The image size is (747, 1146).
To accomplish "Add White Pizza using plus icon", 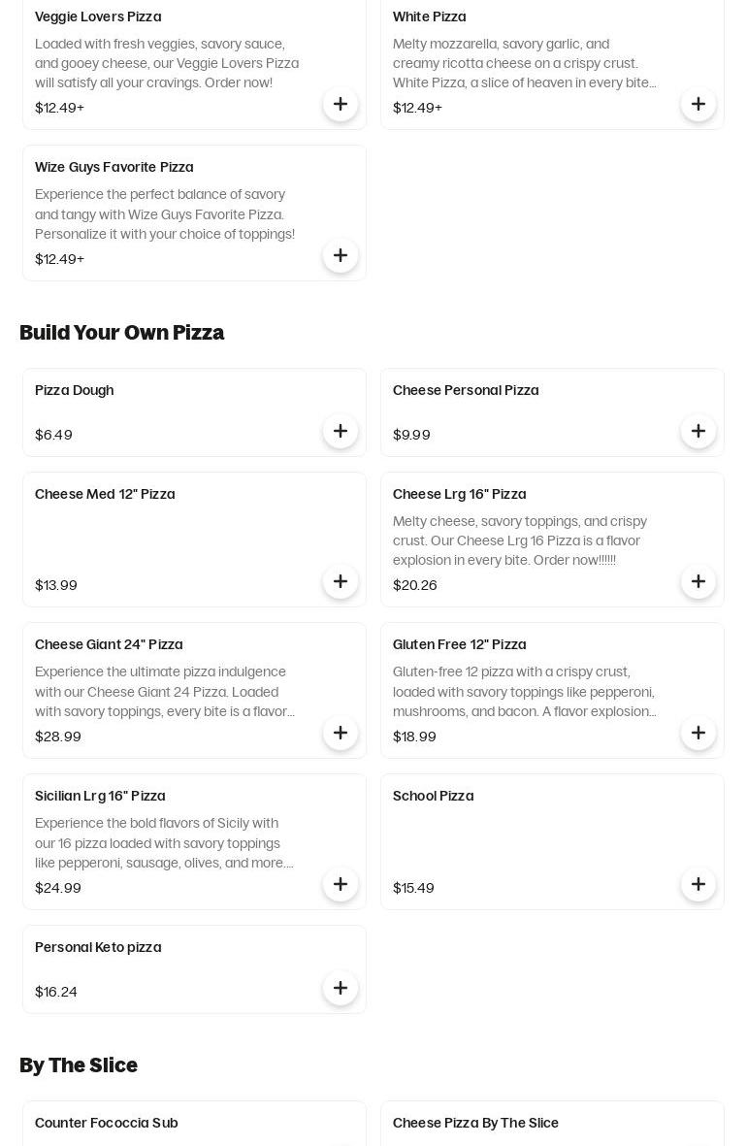I will pyautogui.click(x=698, y=104).
